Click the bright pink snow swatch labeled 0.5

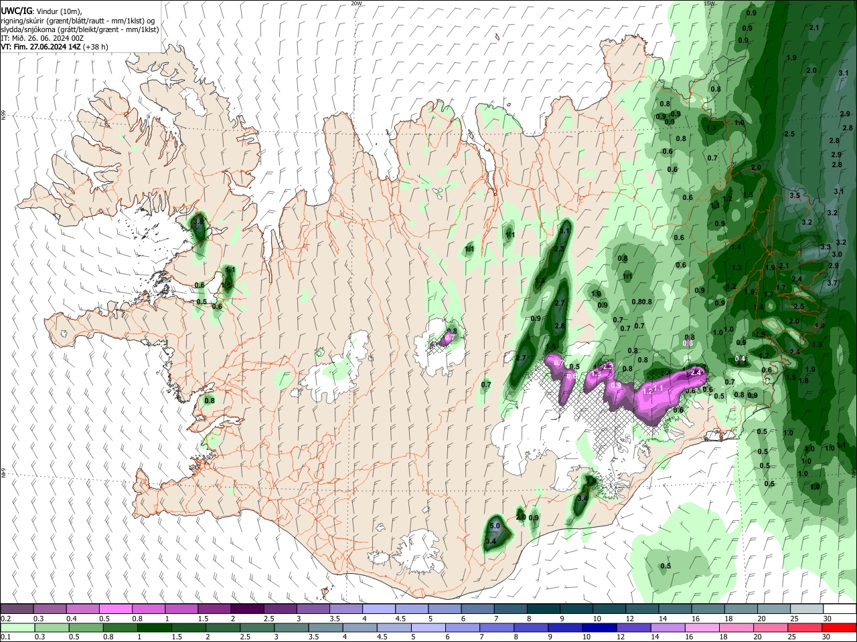tap(116, 609)
